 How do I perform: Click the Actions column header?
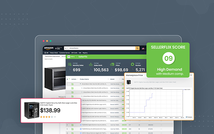[x=74, y=79]
